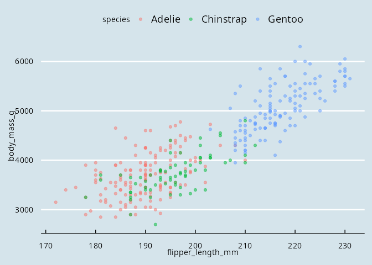The image size is (372, 265).
Task: Select the Adelie legend label
Action: 165,19
